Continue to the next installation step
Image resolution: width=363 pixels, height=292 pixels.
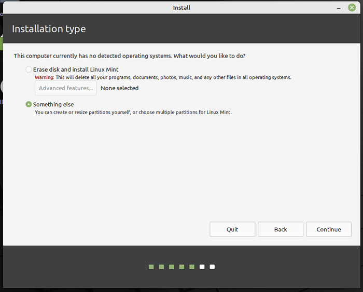click(x=328, y=229)
